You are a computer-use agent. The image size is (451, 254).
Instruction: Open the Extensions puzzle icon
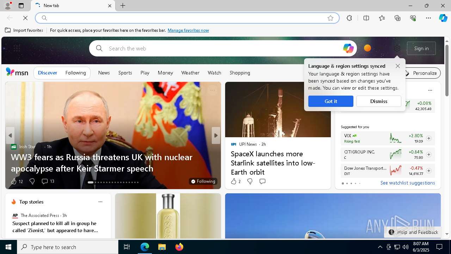[x=349, y=18]
